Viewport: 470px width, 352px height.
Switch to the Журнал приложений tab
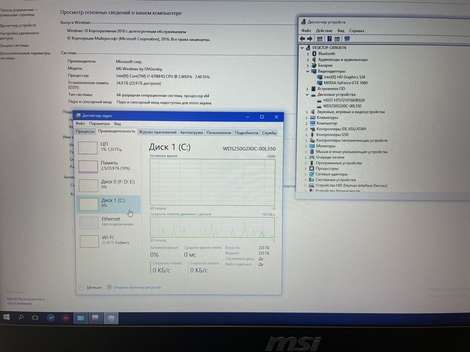[x=157, y=132]
